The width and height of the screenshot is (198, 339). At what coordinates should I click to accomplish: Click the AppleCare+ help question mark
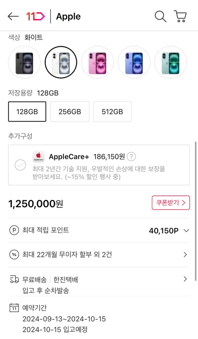point(131,157)
